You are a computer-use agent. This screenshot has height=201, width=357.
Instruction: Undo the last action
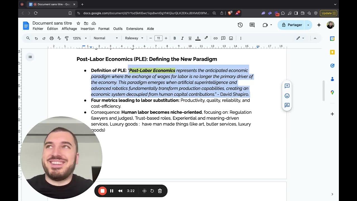36,38
